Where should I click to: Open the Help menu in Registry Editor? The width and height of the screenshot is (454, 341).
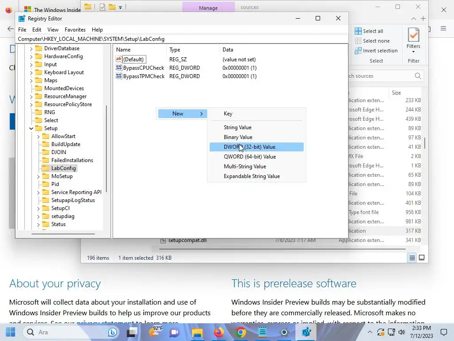(x=97, y=30)
